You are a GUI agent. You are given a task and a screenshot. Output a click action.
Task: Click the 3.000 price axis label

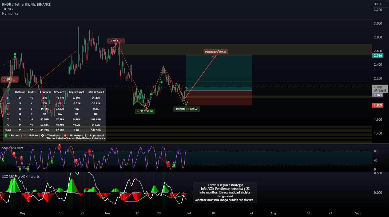(x=378, y=23)
